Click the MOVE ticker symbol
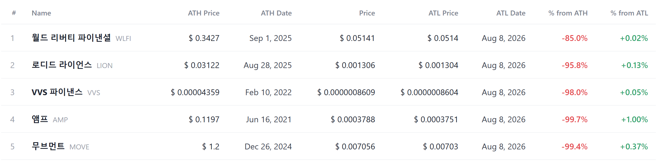Image resolution: width=657 pixels, height=161 pixels. pyautogui.click(x=79, y=147)
